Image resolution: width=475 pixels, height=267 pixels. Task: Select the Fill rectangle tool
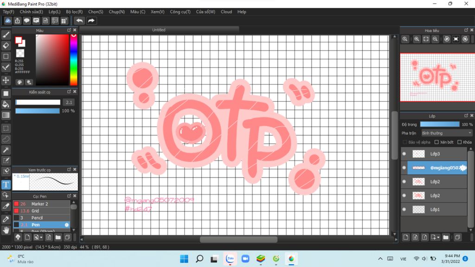click(6, 94)
